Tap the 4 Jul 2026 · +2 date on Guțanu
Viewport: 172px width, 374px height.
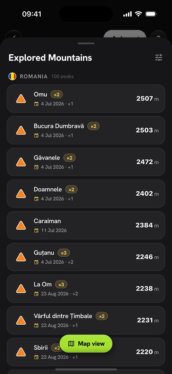click(x=57, y=262)
